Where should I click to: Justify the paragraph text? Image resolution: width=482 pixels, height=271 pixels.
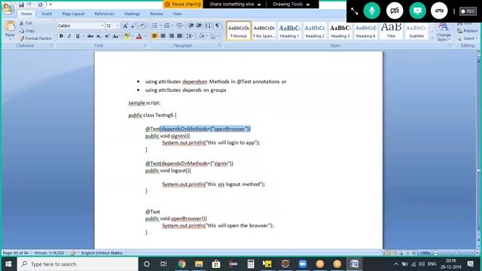coord(179,36)
